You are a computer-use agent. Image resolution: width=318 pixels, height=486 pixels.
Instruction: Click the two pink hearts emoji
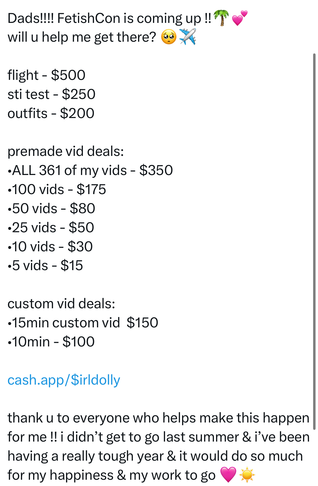(x=240, y=18)
